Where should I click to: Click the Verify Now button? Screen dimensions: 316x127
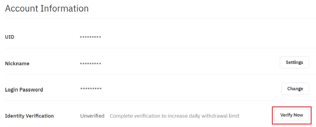click(x=291, y=115)
